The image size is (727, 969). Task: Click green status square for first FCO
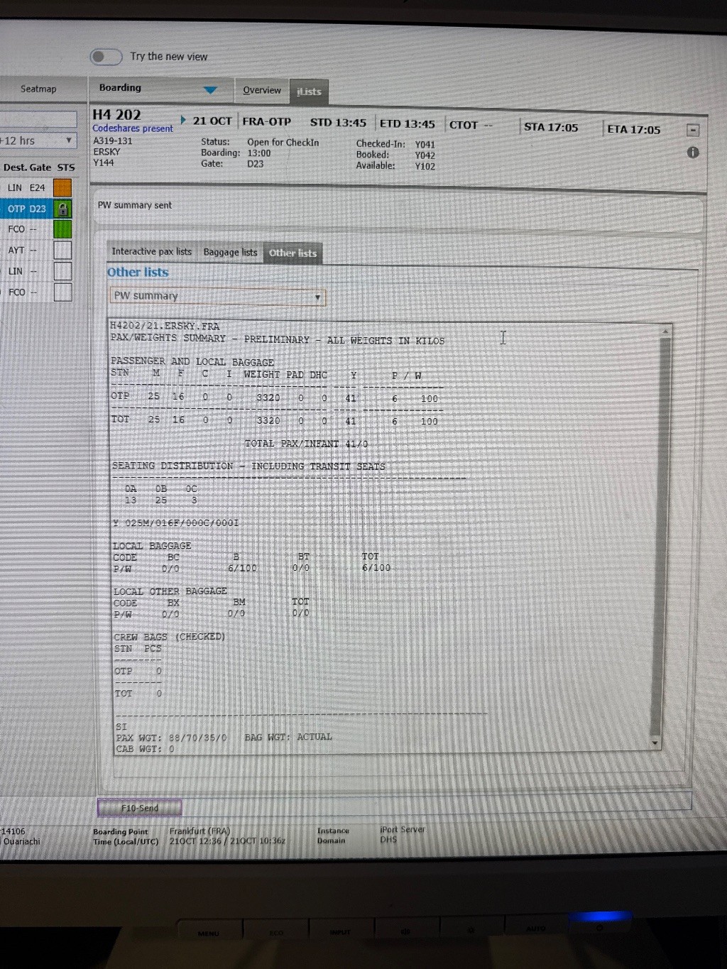(x=62, y=229)
